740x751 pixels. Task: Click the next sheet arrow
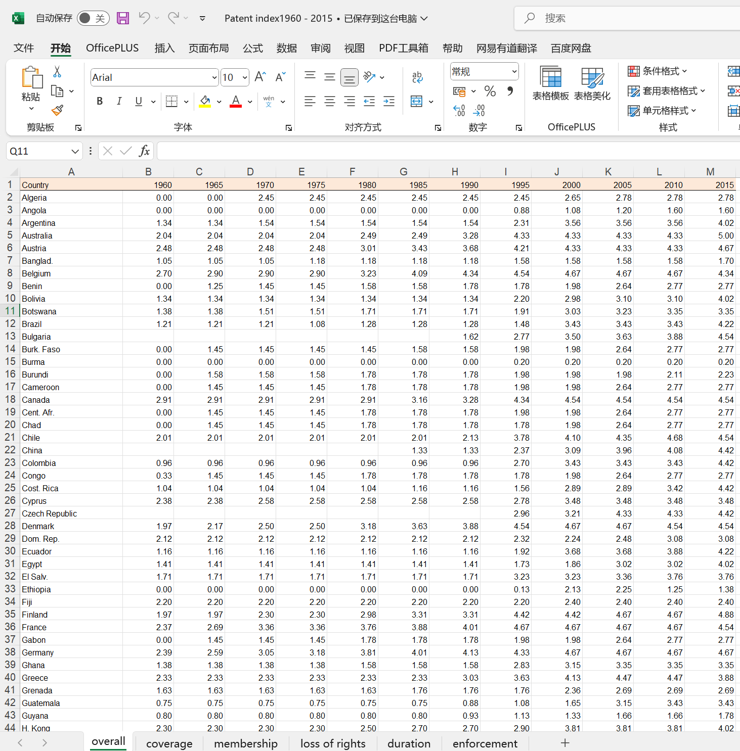(x=45, y=742)
